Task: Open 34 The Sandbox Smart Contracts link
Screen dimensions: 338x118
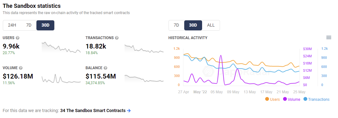Action: coord(93,111)
